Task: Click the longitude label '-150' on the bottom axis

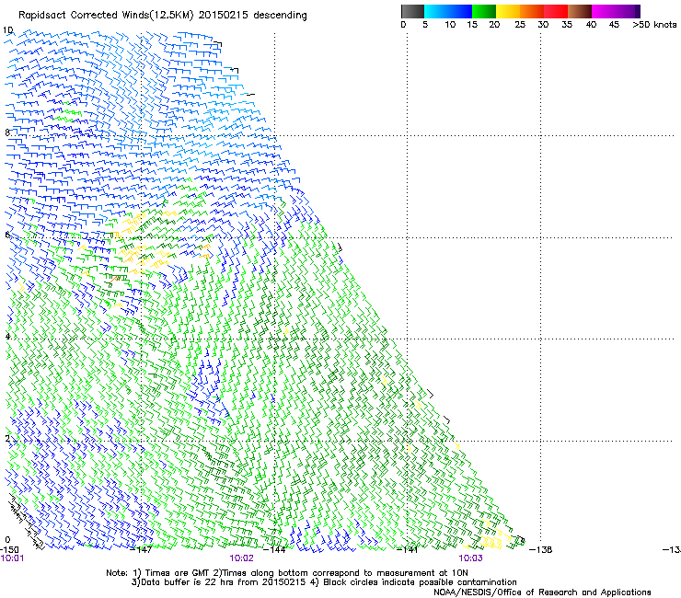Action: point(9,549)
